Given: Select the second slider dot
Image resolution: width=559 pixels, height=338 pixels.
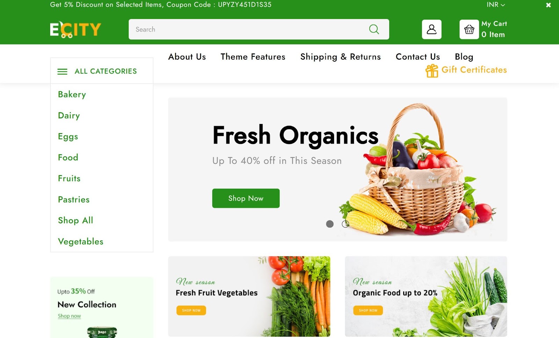Looking at the screenshot, I should pyautogui.click(x=345, y=224).
